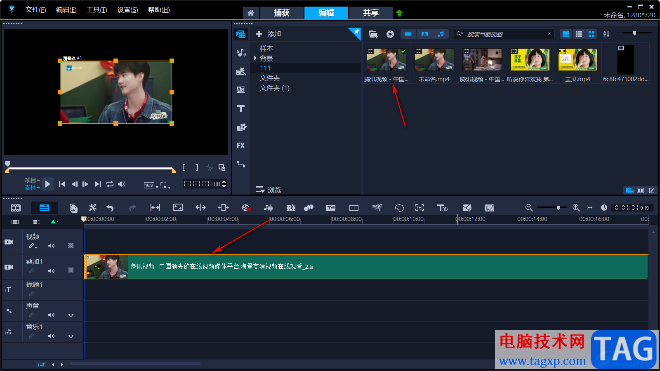Viewport: 660px width, 371px height.
Task: Mute the 声音 voice track
Action: [x=51, y=315]
